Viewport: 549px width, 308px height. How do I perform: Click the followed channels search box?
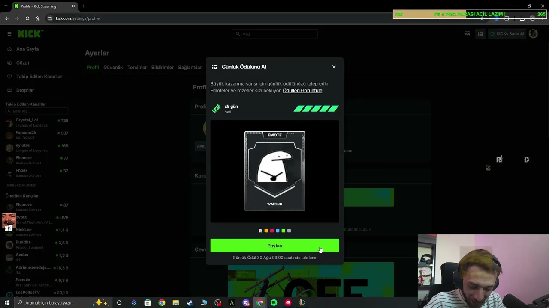click(x=37, y=111)
